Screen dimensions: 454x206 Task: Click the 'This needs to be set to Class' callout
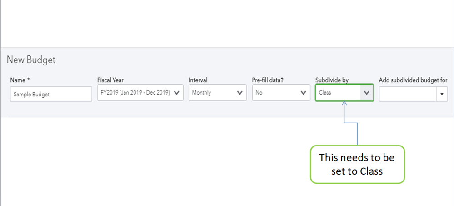click(x=357, y=164)
